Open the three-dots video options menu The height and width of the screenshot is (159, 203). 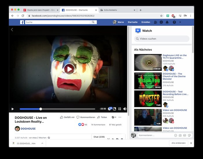(x=120, y=117)
